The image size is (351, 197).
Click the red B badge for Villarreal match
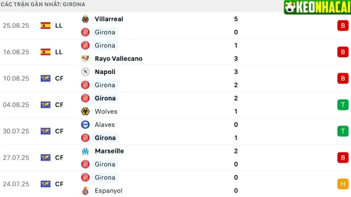[x=342, y=26]
